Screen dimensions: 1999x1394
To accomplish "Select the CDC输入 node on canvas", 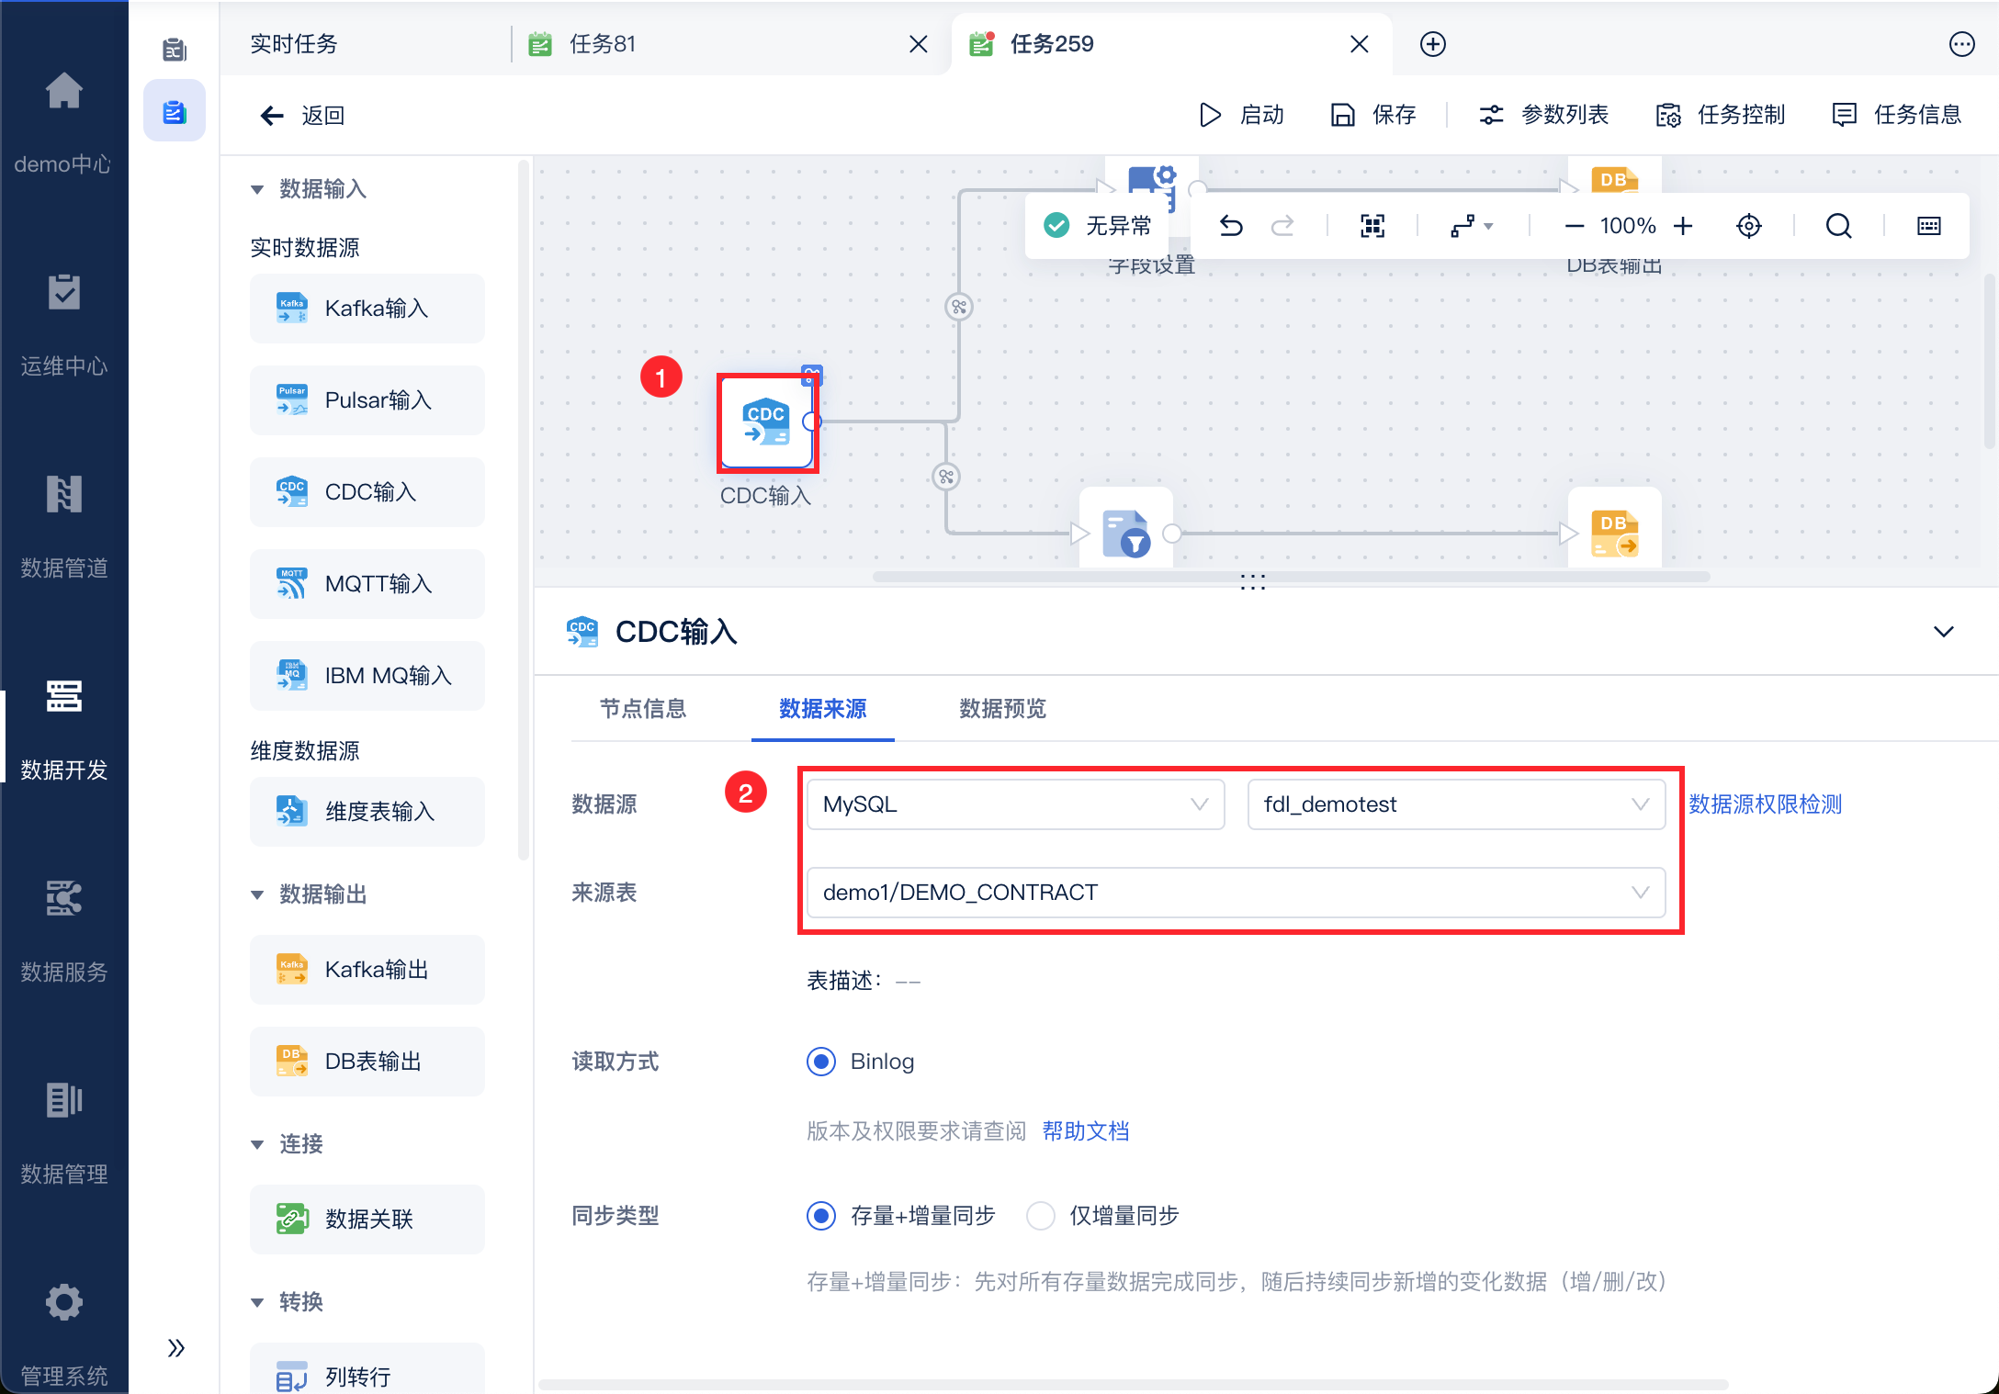I will (x=766, y=423).
